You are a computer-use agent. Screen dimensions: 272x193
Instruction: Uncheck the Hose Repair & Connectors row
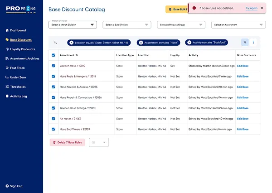point(53,97)
